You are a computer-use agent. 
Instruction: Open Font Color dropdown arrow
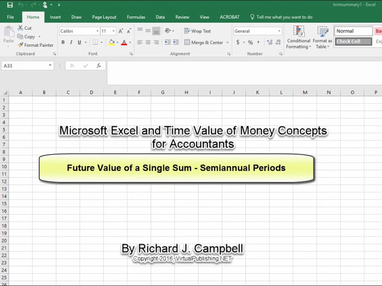[x=130, y=43]
